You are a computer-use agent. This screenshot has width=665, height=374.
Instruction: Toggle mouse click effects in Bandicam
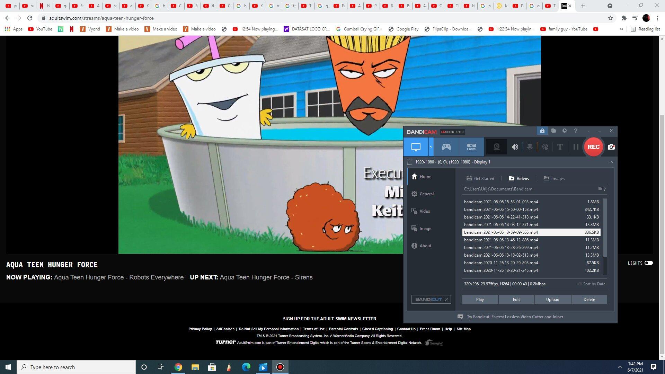click(545, 147)
